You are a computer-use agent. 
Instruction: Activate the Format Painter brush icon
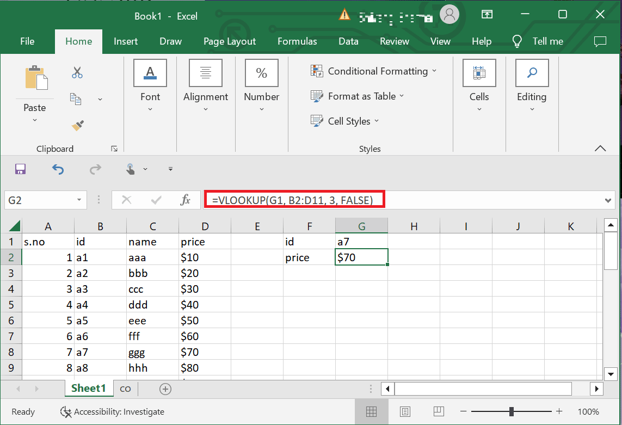tap(77, 125)
